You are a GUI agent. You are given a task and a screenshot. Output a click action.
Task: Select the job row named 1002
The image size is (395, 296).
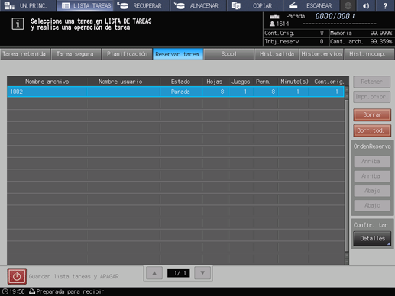tap(176, 92)
